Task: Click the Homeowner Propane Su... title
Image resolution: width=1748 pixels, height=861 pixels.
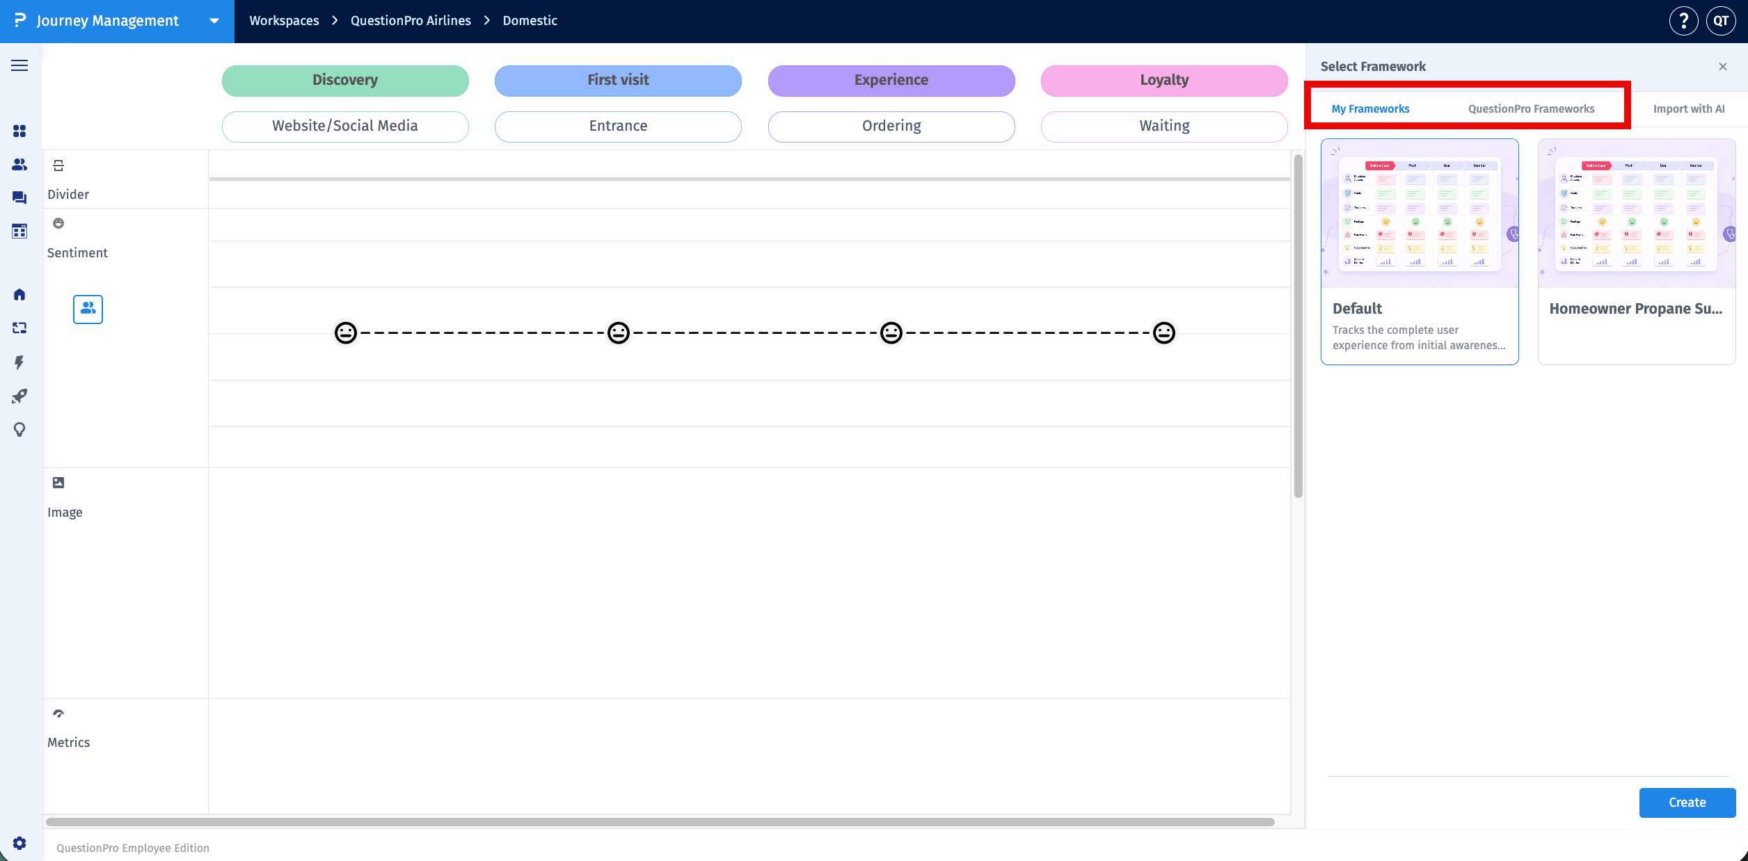Action: (1635, 309)
